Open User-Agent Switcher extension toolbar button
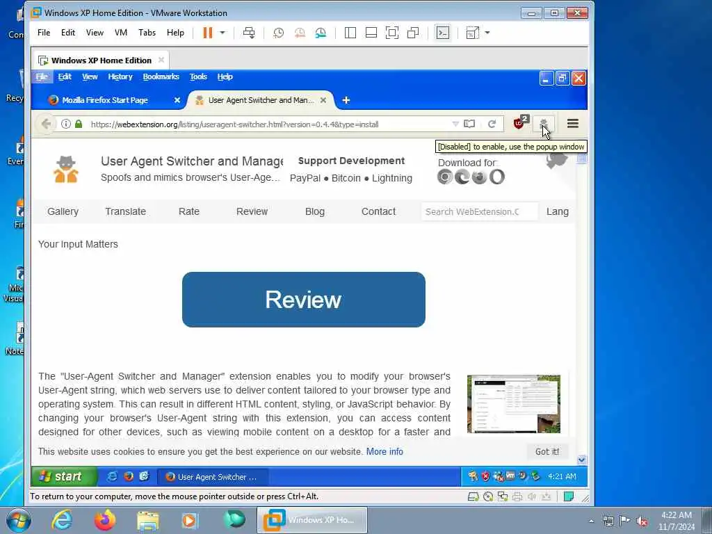Screen dimensions: 712x534 pos(544,124)
